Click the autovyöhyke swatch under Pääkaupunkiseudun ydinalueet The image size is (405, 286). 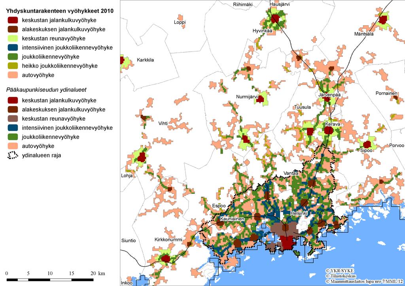pyautogui.click(x=13, y=146)
